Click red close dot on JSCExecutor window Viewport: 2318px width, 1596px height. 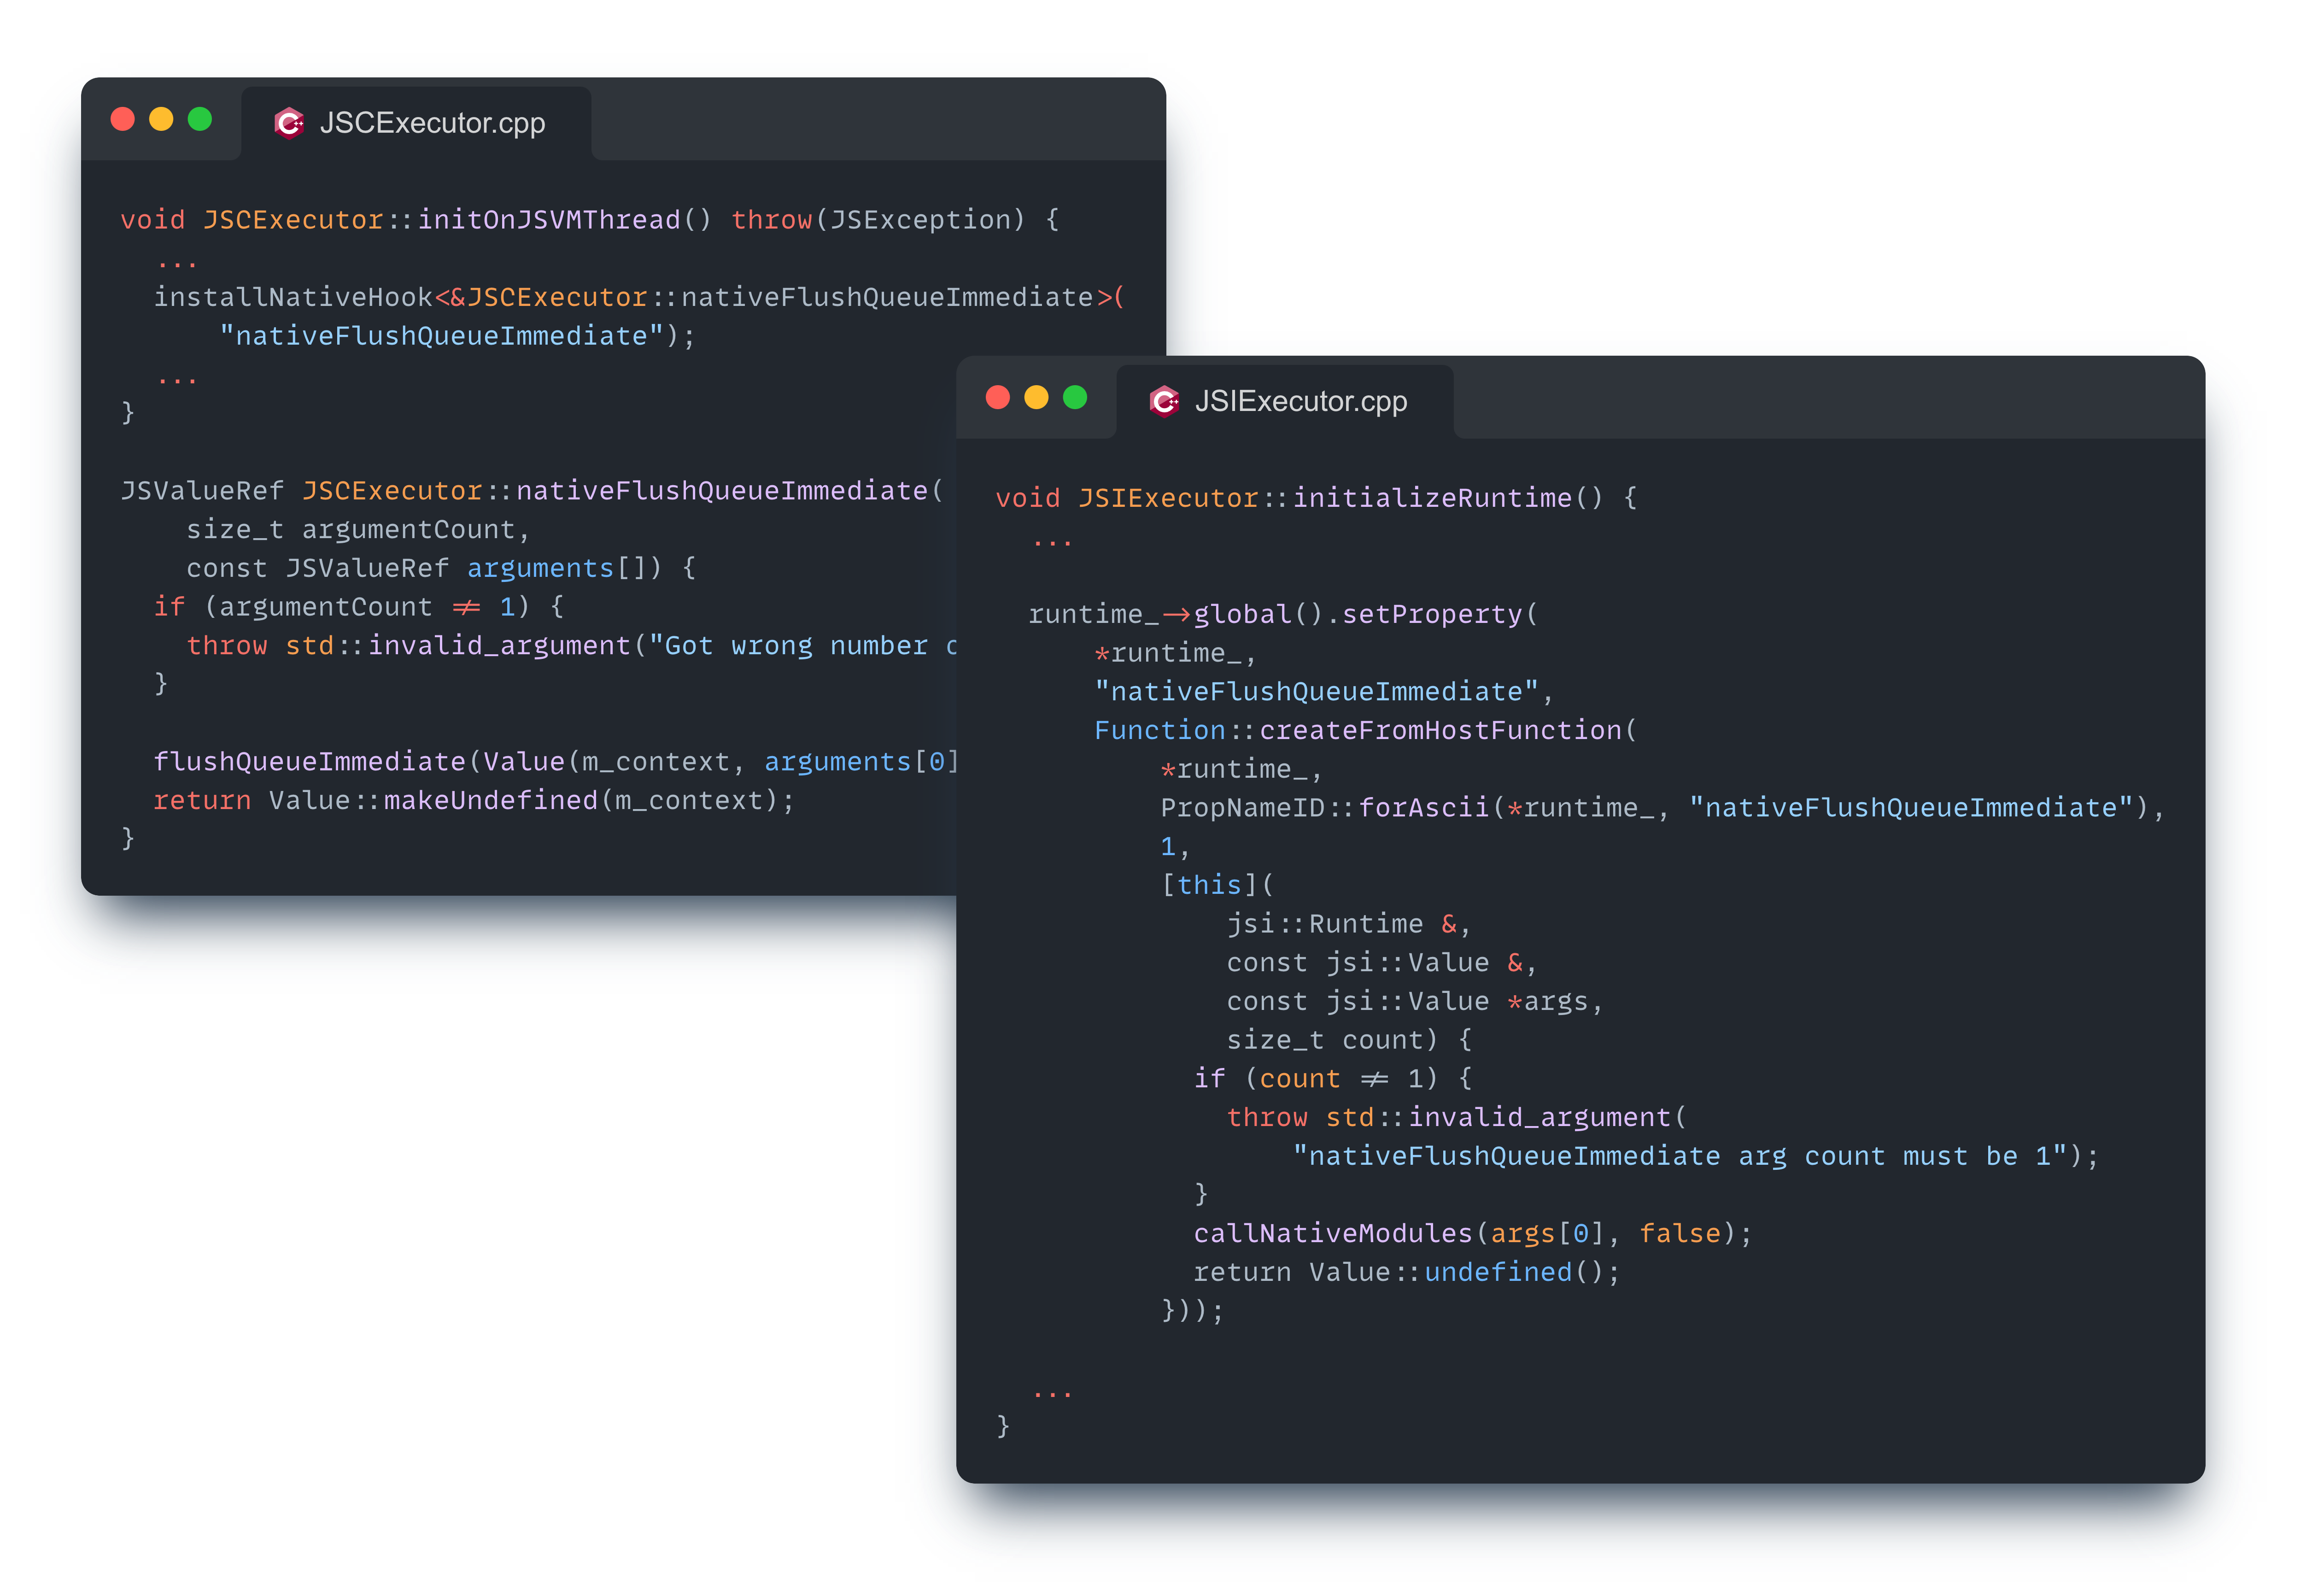pyautogui.click(x=123, y=119)
